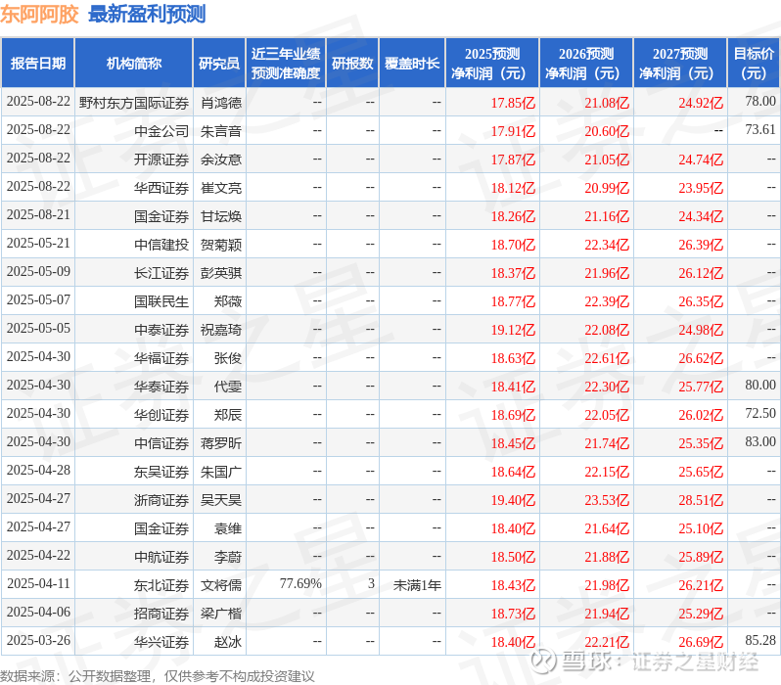781x685 pixels.
Task: Select researcher 崔文亮 cell
Action: 221,188
